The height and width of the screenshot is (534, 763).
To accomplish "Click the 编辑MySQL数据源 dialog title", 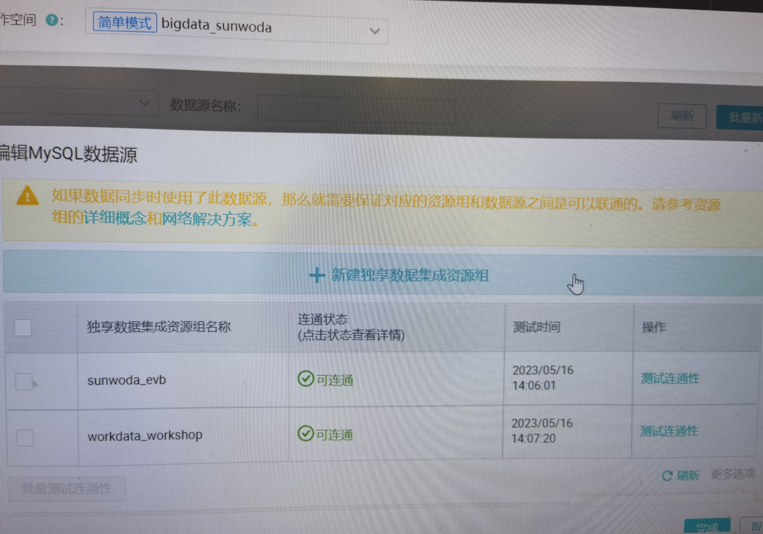I will (68, 154).
